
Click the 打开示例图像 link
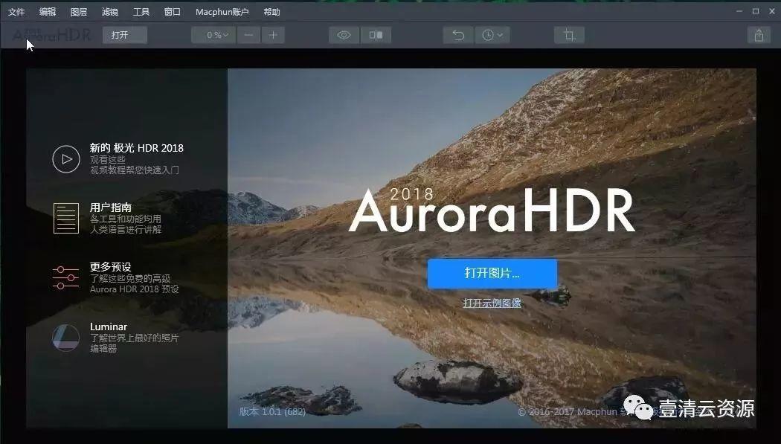(x=492, y=303)
